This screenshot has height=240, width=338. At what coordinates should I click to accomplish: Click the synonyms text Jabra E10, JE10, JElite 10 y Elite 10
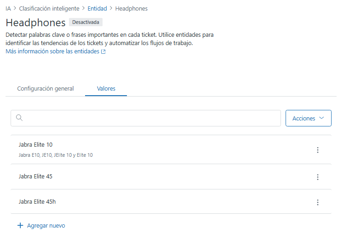pyautogui.click(x=56, y=155)
